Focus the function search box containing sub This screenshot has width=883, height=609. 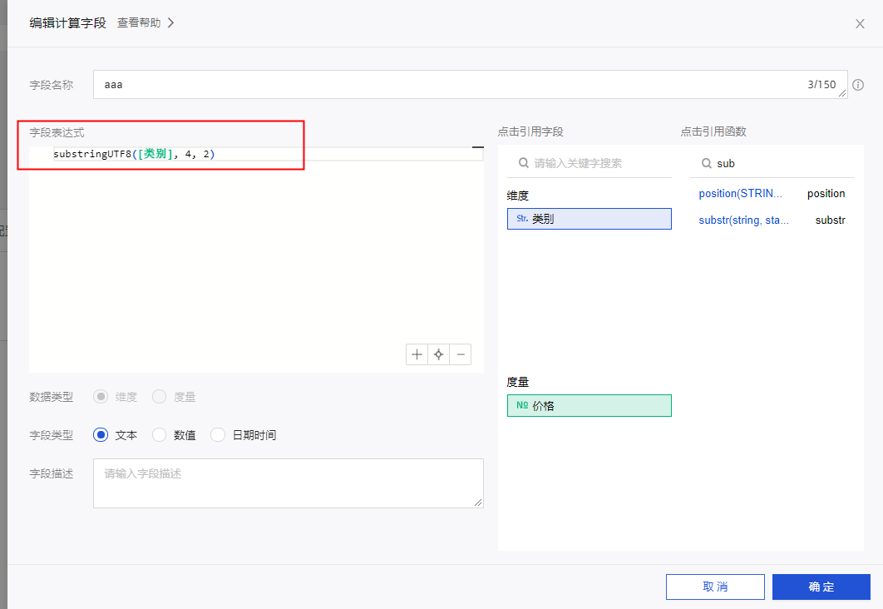click(772, 163)
